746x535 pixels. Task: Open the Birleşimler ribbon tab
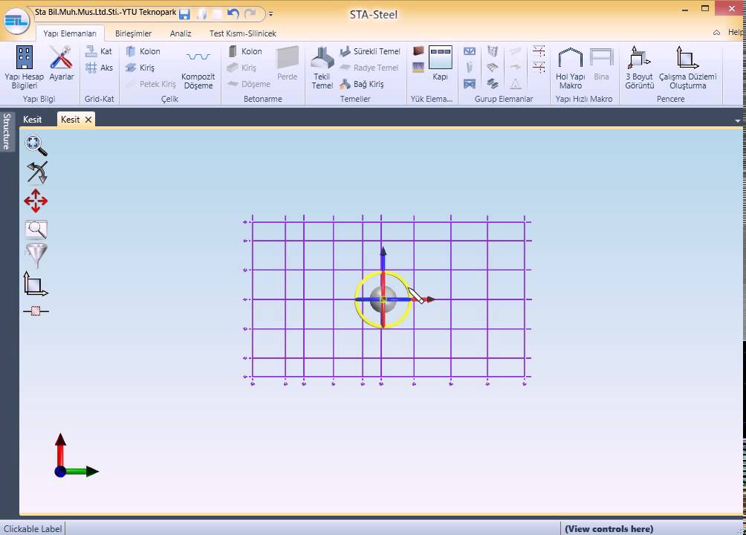(x=133, y=33)
